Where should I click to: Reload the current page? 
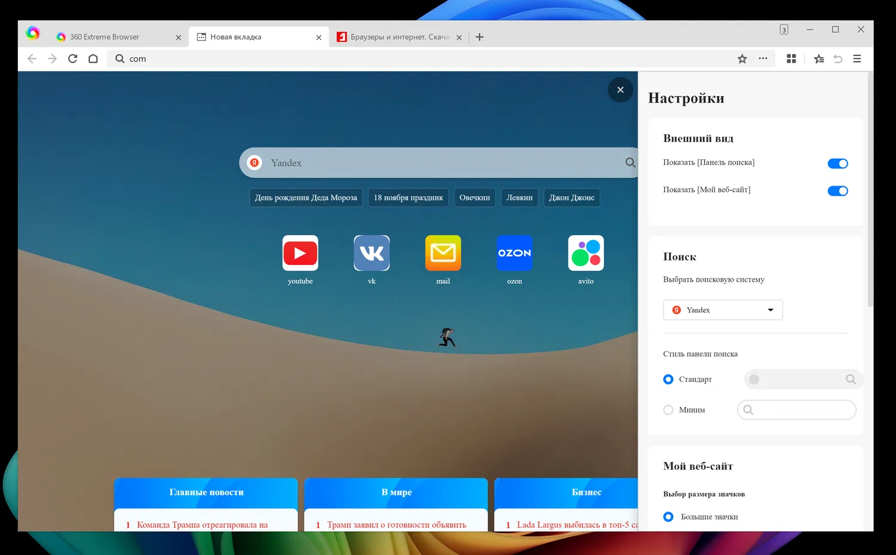[73, 58]
